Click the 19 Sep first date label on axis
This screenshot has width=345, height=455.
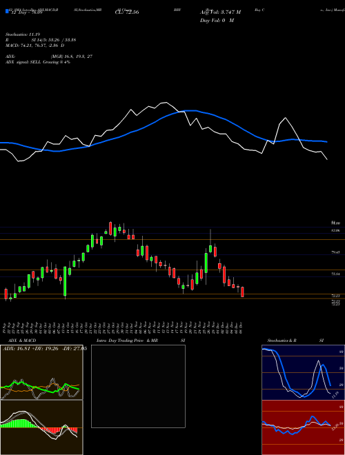tap(6, 327)
